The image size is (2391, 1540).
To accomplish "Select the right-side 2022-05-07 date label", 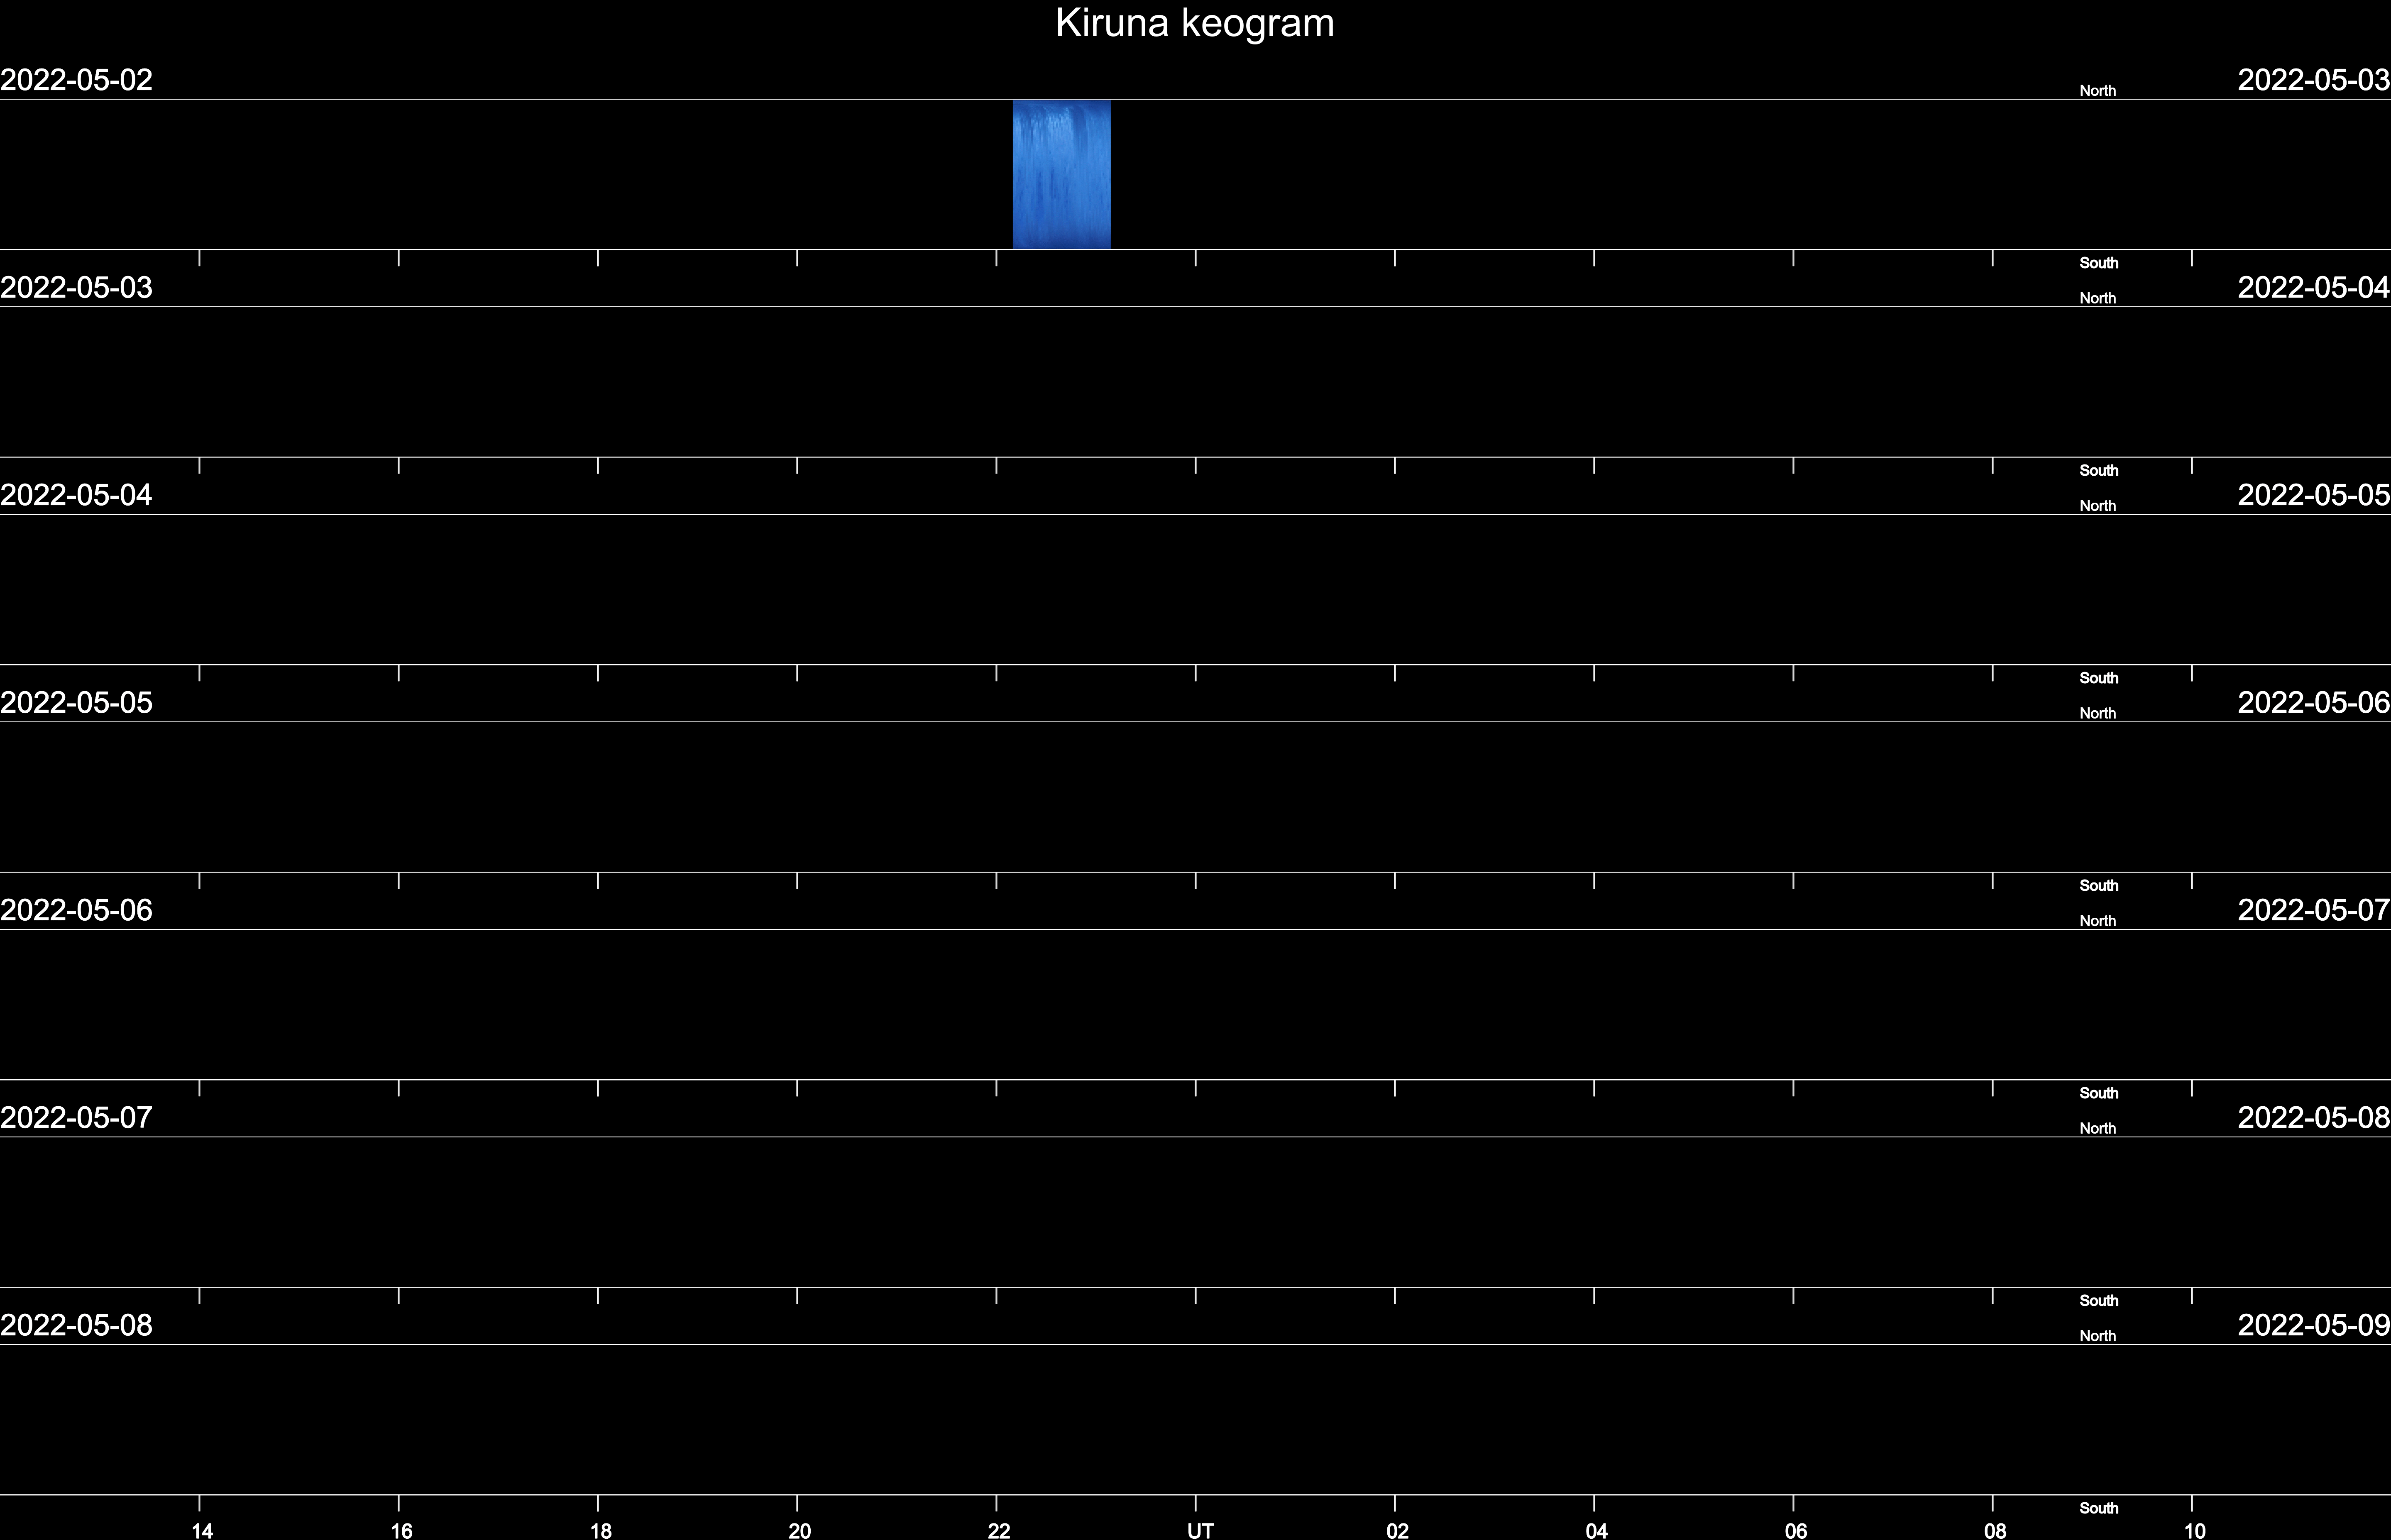I will (x=2314, y=910).
